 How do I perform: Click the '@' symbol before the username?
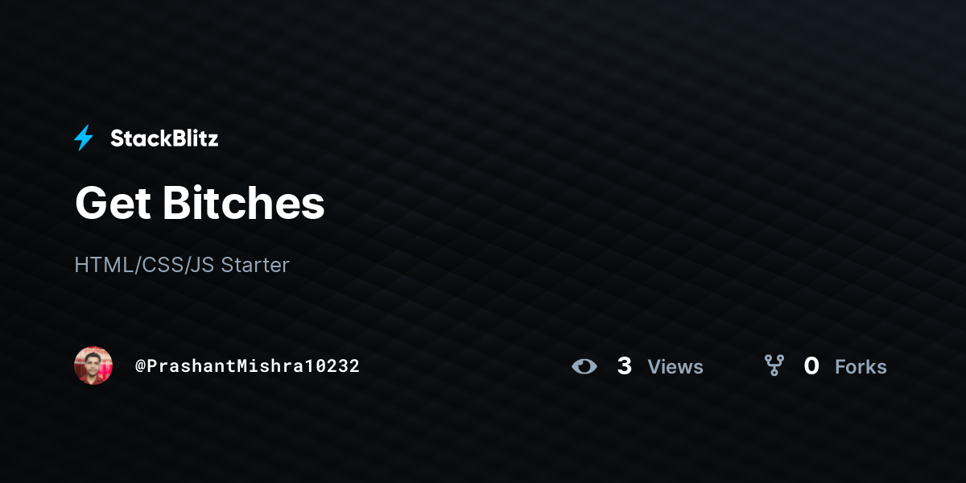[140, 366]
